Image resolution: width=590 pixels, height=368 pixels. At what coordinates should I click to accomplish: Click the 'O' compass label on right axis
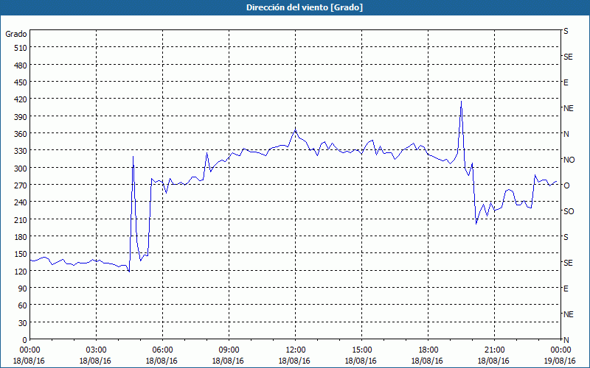tap(566, 185)
